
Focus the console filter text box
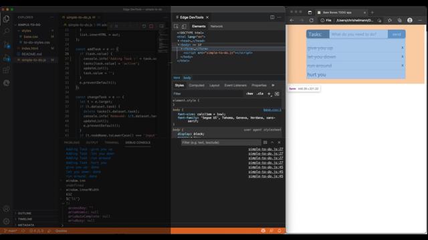[x=221, y=143]
